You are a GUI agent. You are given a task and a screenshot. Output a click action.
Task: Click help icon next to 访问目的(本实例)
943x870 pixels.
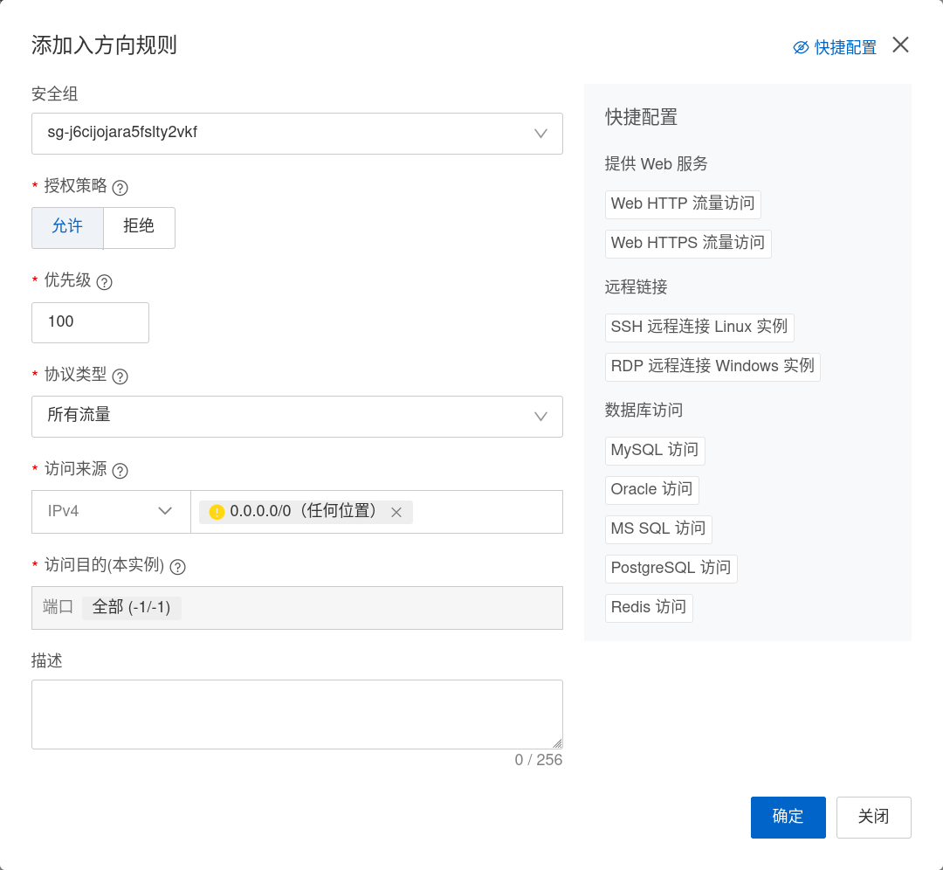pos(177,567)
